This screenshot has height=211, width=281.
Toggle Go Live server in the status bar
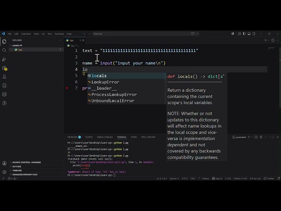click(255, 178)
